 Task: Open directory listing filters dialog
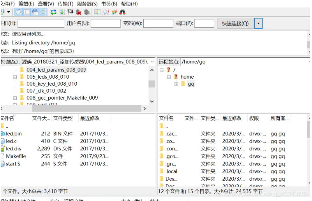pos(97,12)
